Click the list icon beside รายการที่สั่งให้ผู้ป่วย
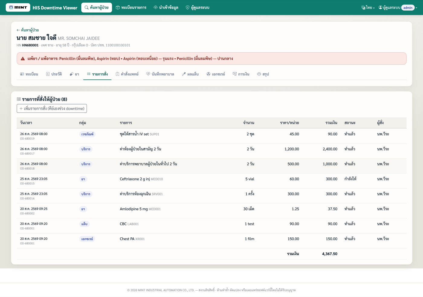This screenshot has height=297, width=423. [x=19, y=99]
